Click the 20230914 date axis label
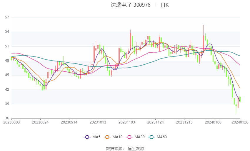 (x=69, y=122)
